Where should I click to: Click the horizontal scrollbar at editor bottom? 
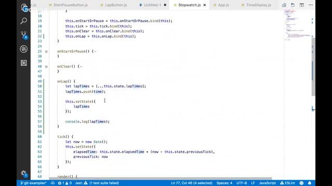coord(160,178)
